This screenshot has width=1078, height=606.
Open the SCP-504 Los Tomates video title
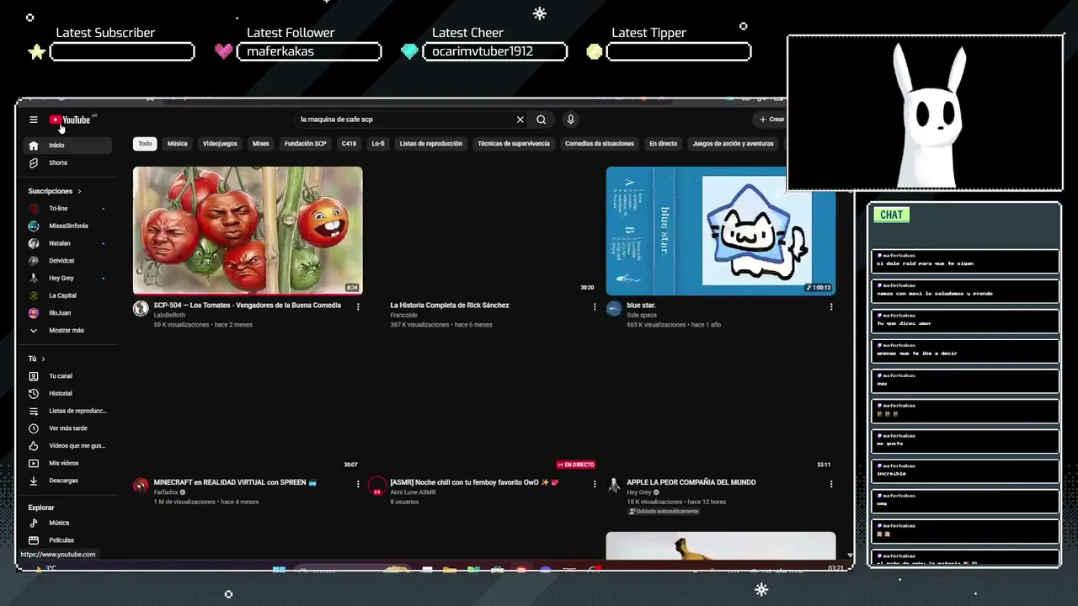click(248, 306)
